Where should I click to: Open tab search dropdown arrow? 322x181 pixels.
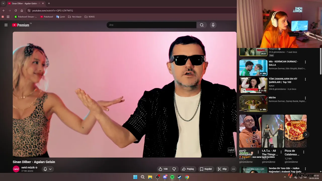tap(3, 3)
